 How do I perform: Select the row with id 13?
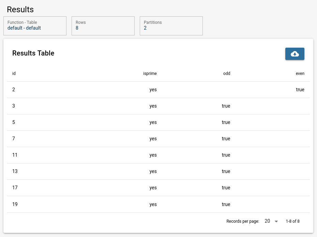[158, 172]
